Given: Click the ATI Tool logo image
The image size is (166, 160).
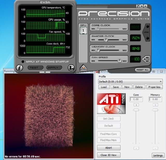Looking at the screenshot, I should (111, 103).
